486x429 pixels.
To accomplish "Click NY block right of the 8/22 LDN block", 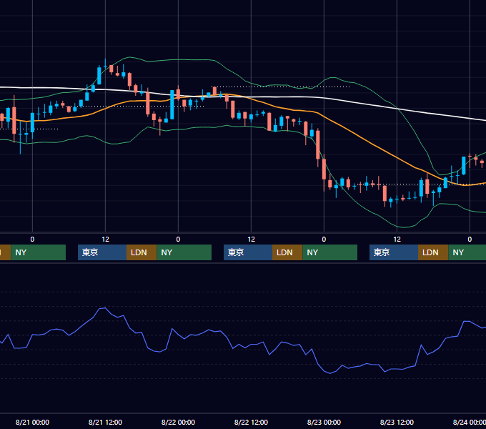I will coord(329,252).
